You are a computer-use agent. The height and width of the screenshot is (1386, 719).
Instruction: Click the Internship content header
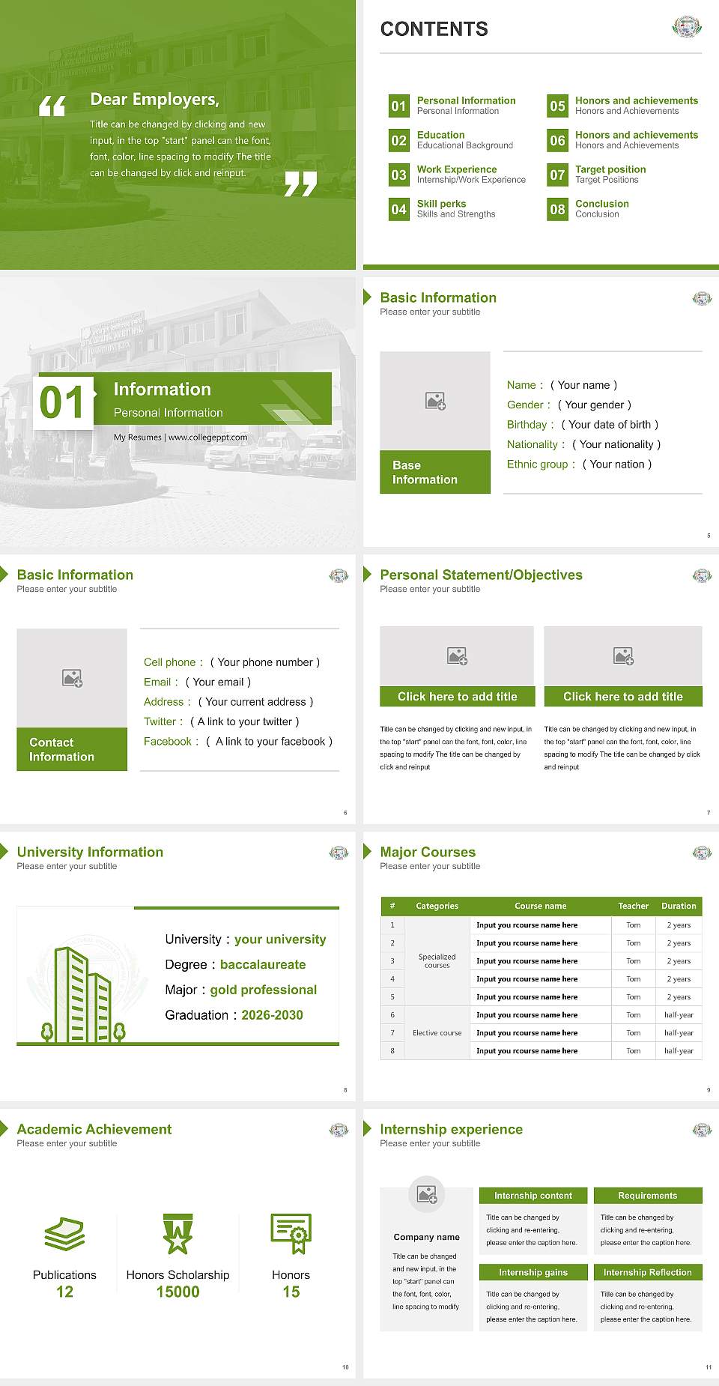(x=533, y=1196)
